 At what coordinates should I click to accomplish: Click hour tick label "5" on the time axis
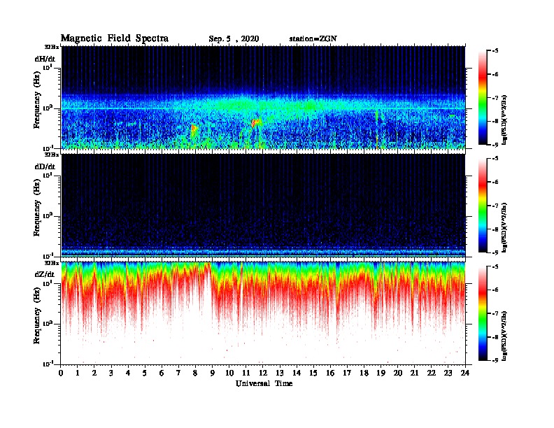145,373
